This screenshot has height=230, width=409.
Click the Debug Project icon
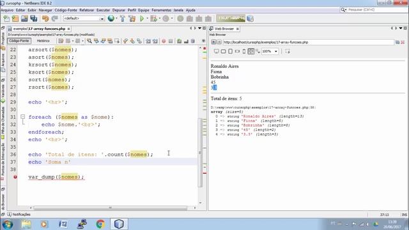[x=154, y=19]
